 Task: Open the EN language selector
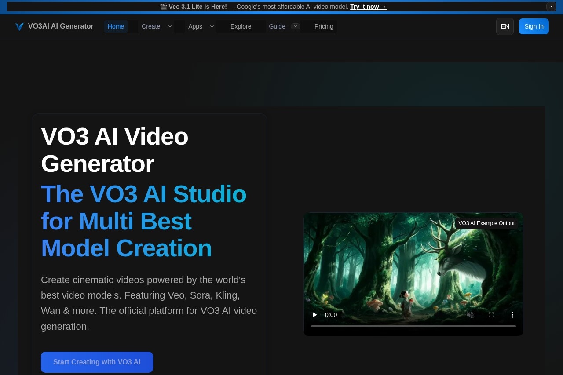point(505,26)
